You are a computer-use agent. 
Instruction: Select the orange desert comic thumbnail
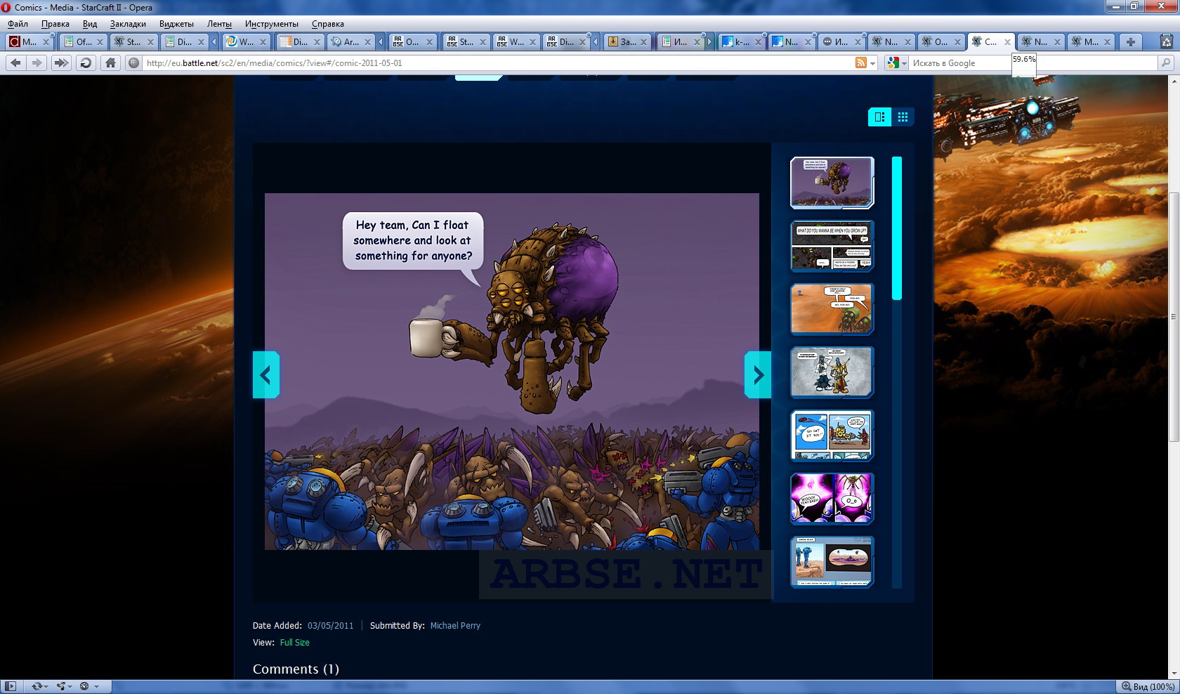[832, 309]
